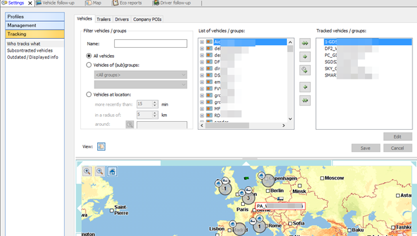Select Subcontracted vehicles

tap(30, 50)
